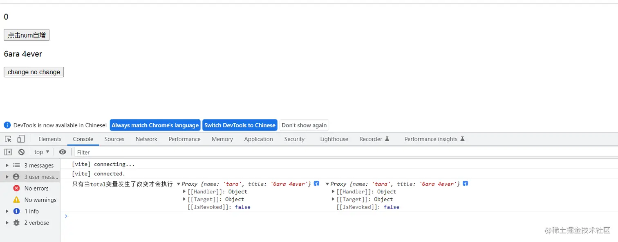The width and height of the screenshot is (618, 242).
Task: Click Switch DevTools to Chinese
Action: tap(240, 125)
